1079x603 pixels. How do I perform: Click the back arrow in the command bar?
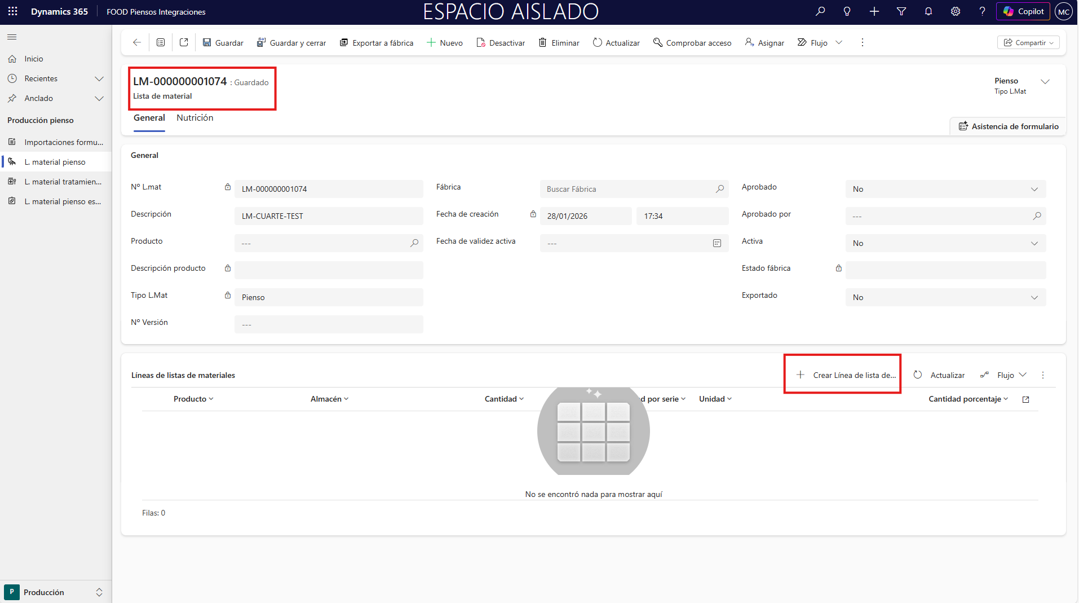tap(136, 43)
